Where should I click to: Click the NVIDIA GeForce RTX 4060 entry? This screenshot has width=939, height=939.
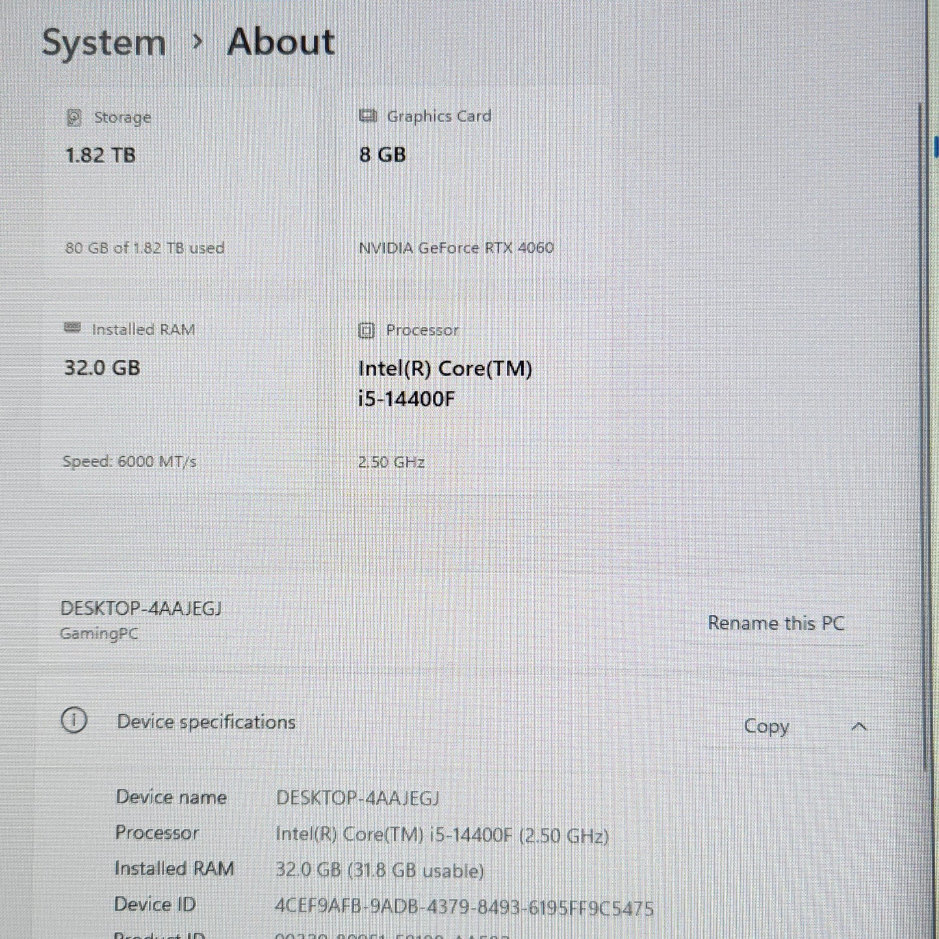(x=457, y=248)
